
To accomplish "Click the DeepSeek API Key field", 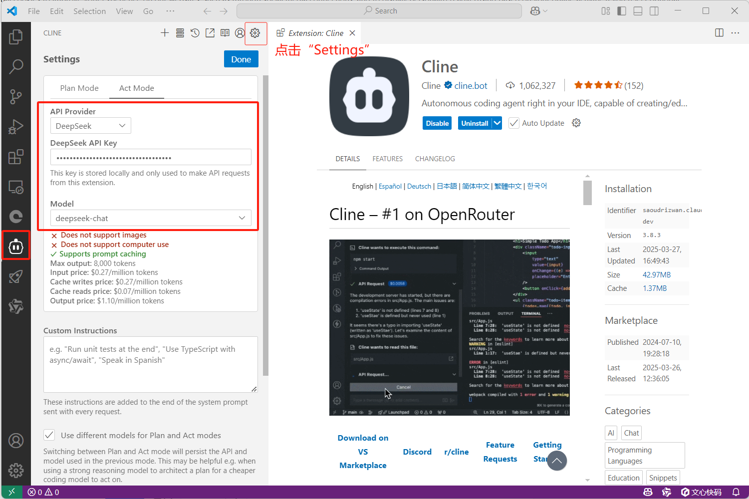I will point(151,157).
